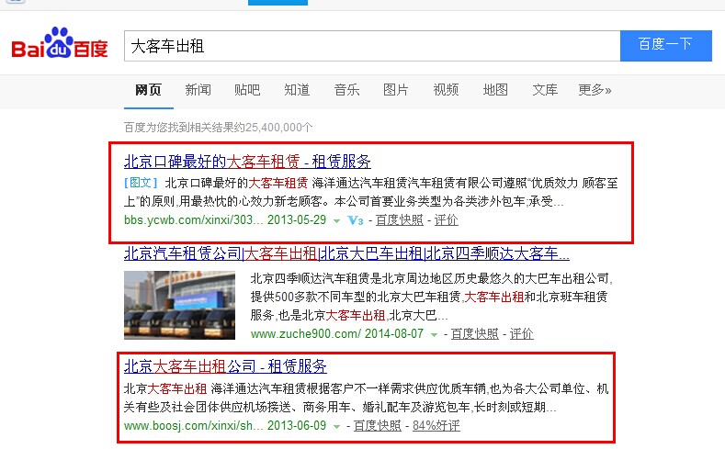
Task: Expand dropdown arrow next to 2013-06-09
Action: coord(337,426)
